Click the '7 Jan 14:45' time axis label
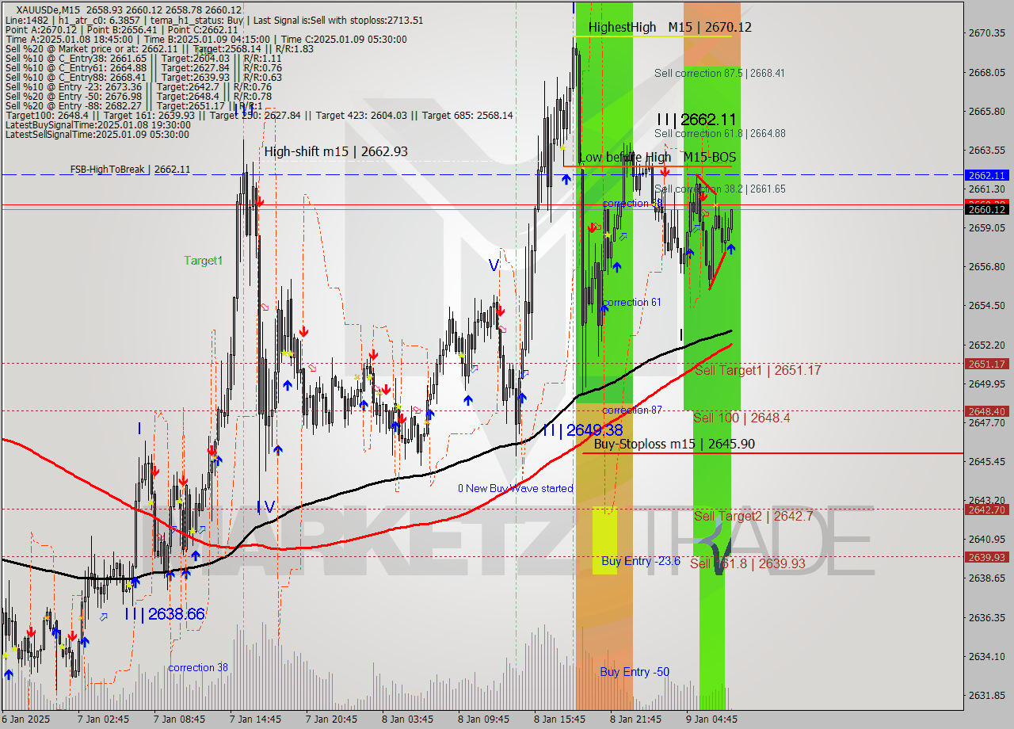Screen dimensions: 1014x729 255,719
